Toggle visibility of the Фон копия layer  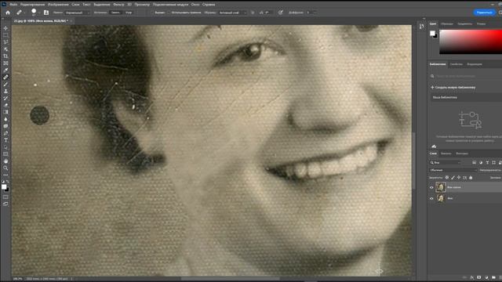431,187
